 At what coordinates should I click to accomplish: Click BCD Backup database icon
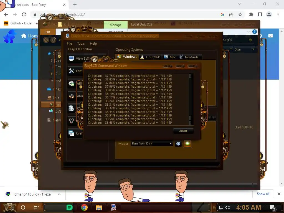click(x=71, y=108)
